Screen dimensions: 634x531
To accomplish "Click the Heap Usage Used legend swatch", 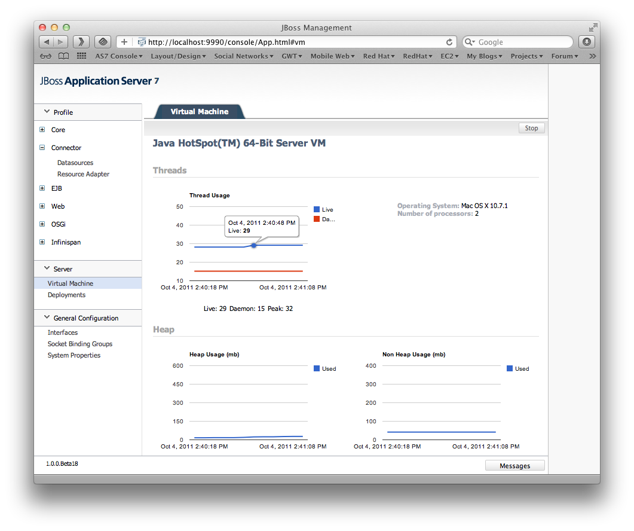I will 317,368.
